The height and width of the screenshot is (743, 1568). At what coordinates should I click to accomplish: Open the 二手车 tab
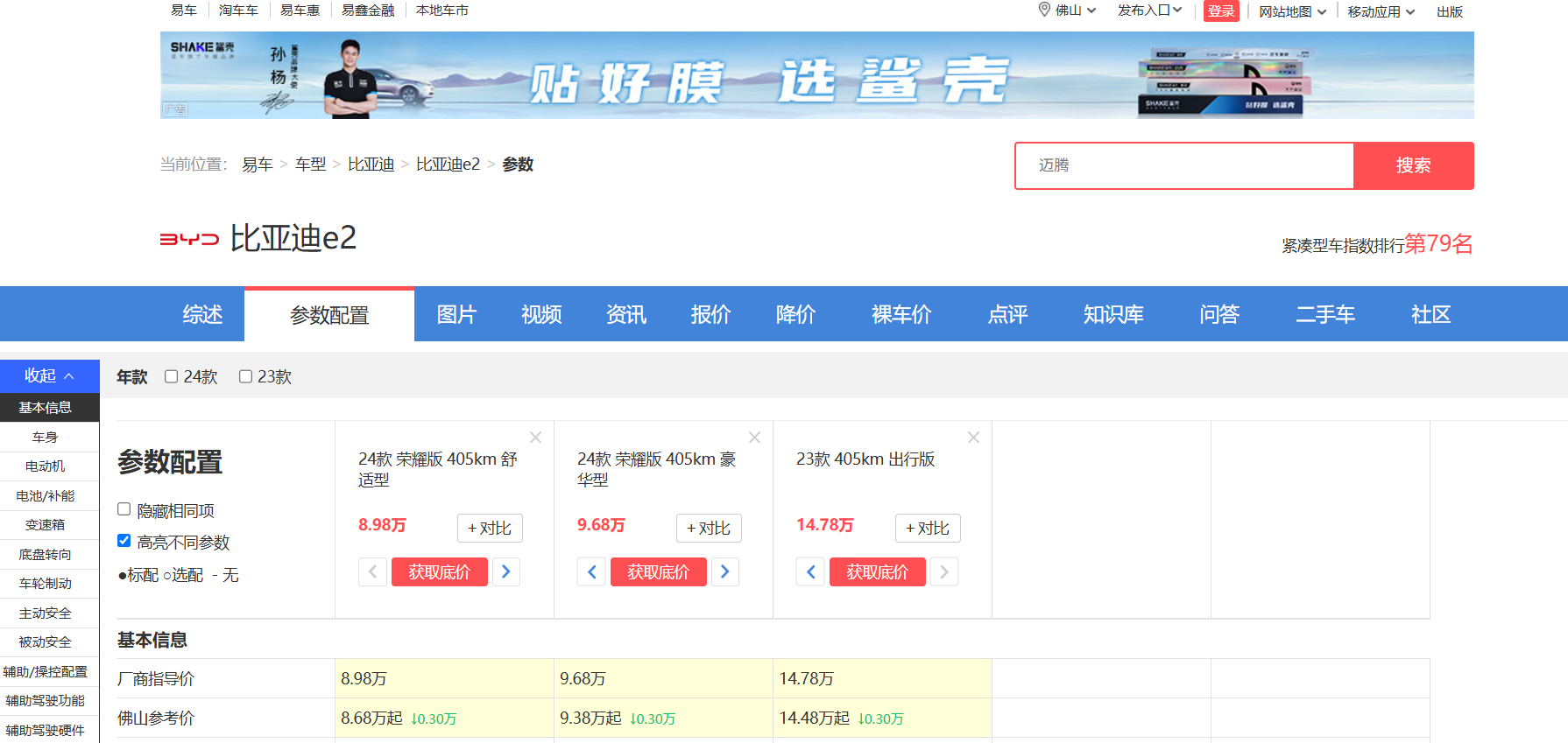click(1325, 314)
